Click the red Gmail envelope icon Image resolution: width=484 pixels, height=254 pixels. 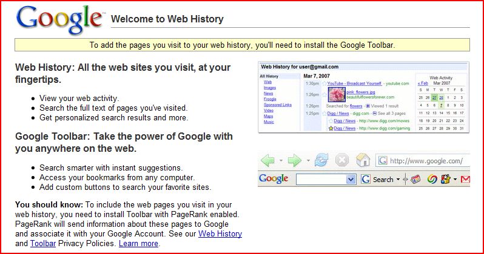click(465, 179)
